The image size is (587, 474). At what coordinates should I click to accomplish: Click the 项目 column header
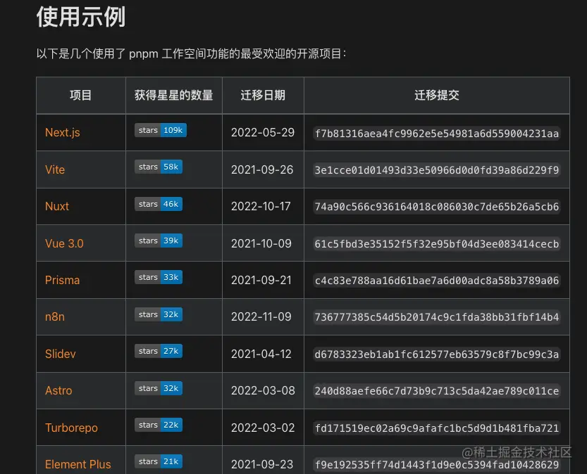tap(81, 95)
